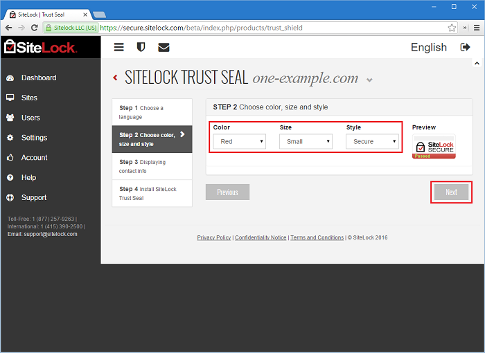Bookmark page with the star icon
This screenshot has width=485, height=353.
[452, 28]
